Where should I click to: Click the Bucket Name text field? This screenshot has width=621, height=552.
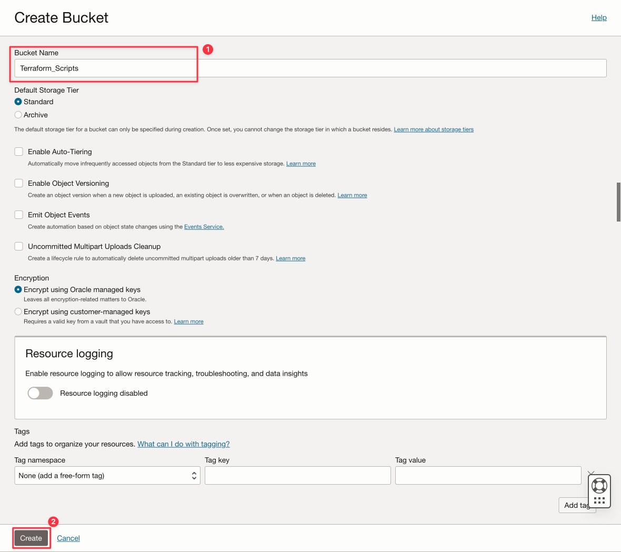click(x=310, y=68)
